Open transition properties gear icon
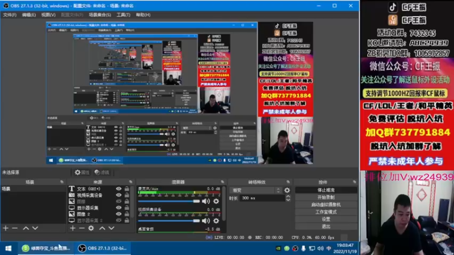Image resolution: width=454 pixels, height=255 pixels. tap(287, 190)
